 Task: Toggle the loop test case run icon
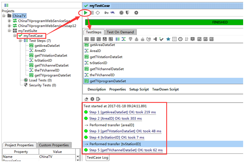98,13
